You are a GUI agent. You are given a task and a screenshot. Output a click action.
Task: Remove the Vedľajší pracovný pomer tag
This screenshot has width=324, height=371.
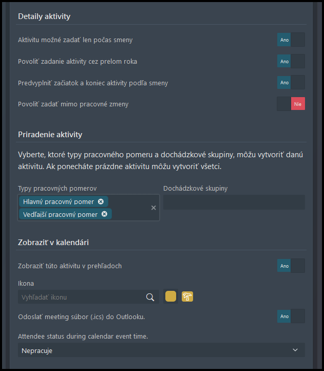[104, 214]
